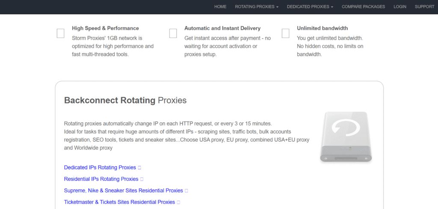Click the Backconnect Rotating Proxies heading
The height and width of the screenshot is (209, 438).
coord(125,101)
